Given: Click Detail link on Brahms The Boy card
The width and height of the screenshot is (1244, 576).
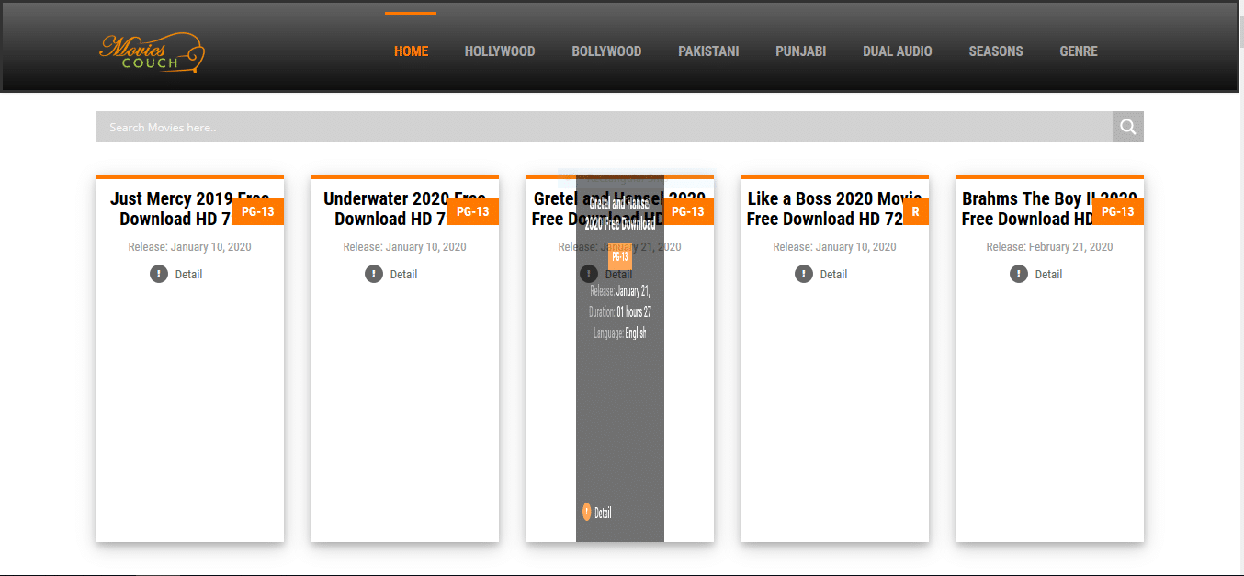Looking at the screenshot, I should coord(1048,274).
